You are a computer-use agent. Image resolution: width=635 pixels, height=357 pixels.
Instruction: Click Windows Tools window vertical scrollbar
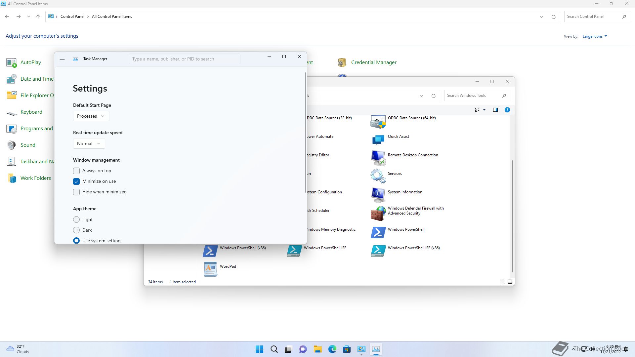512,216
